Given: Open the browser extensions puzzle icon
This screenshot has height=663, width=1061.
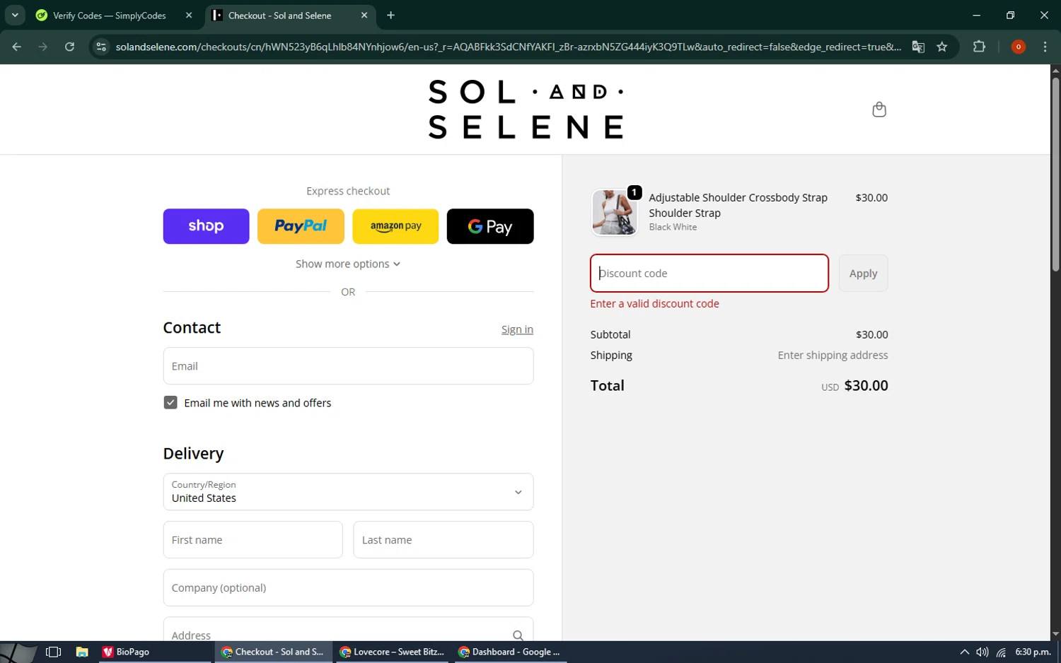Looking at the screenshot, I should (x=979, y=47).
